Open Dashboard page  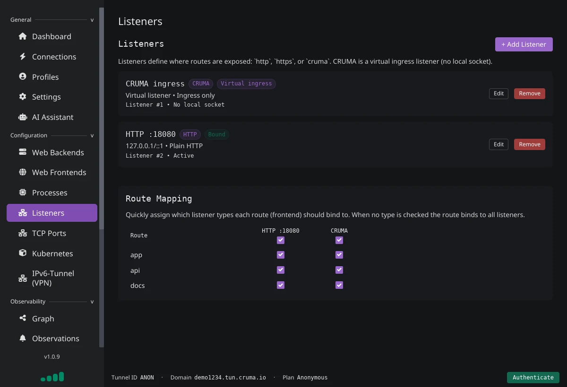[52, 36]
